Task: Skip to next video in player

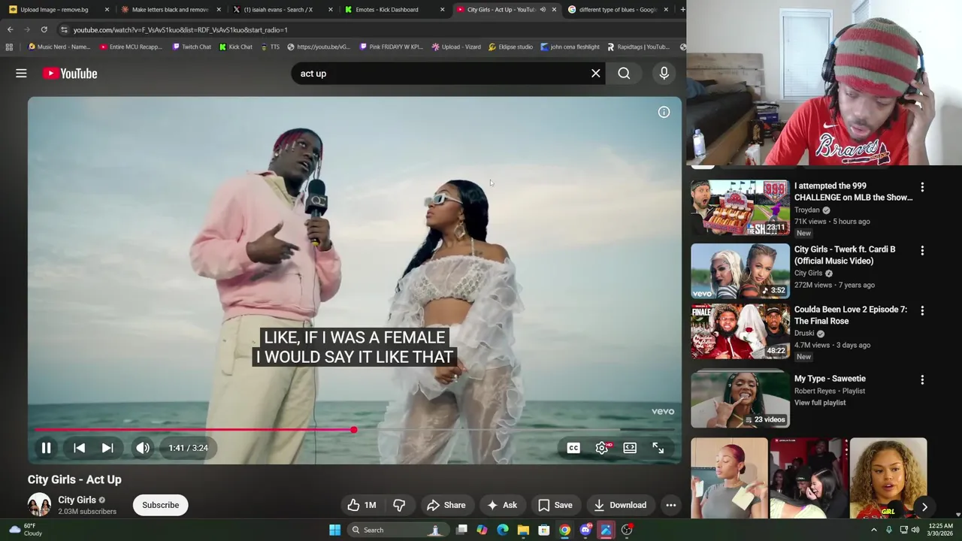Action: pos(107,448)
